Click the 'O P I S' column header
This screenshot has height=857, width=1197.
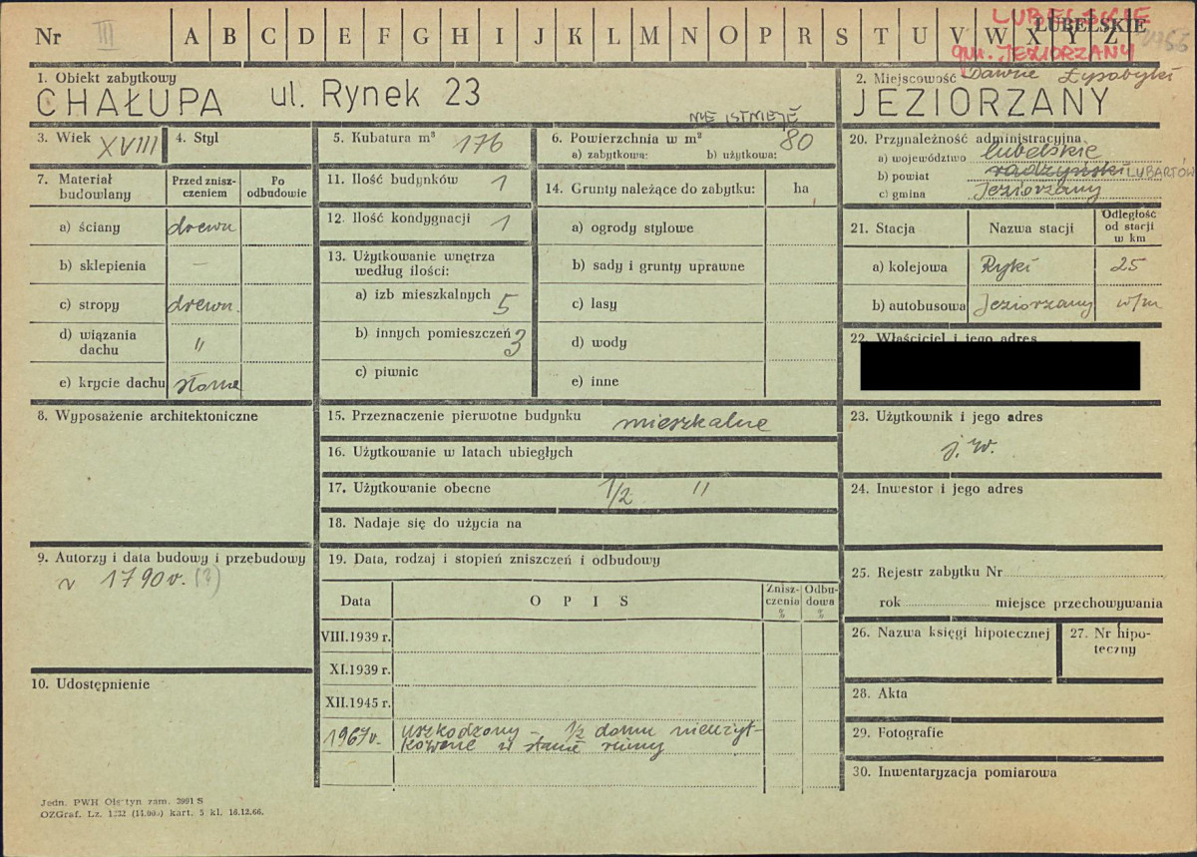click(x=579, y=601)
